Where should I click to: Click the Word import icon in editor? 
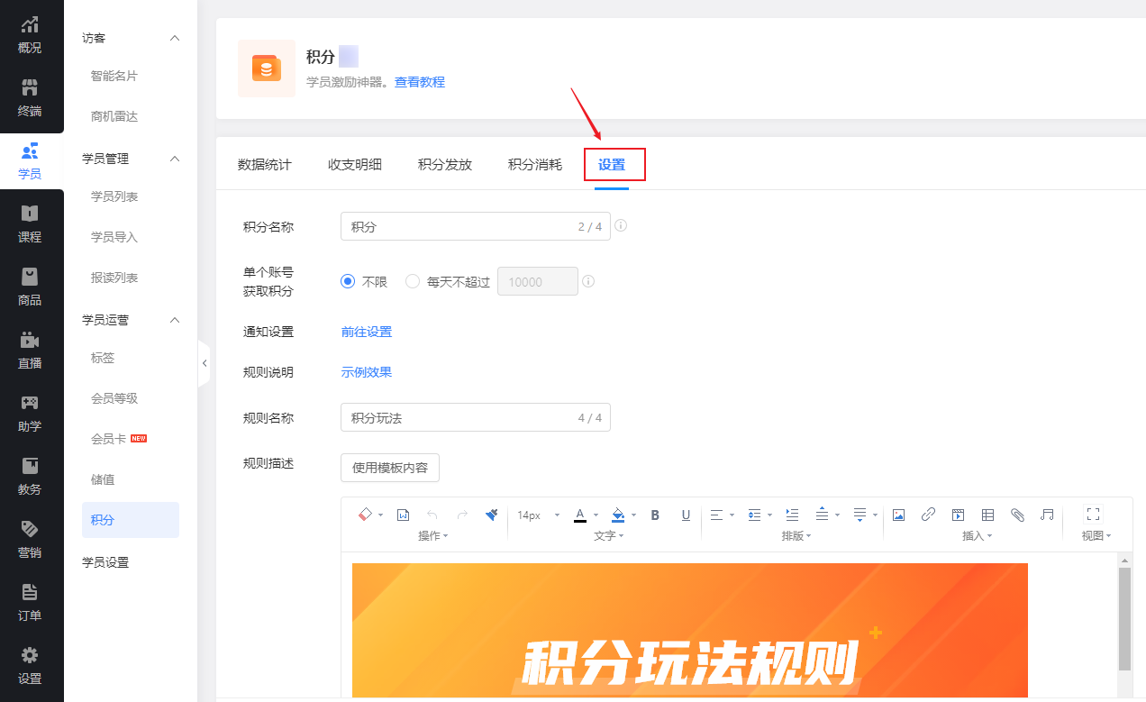click(x=403, y=515)
